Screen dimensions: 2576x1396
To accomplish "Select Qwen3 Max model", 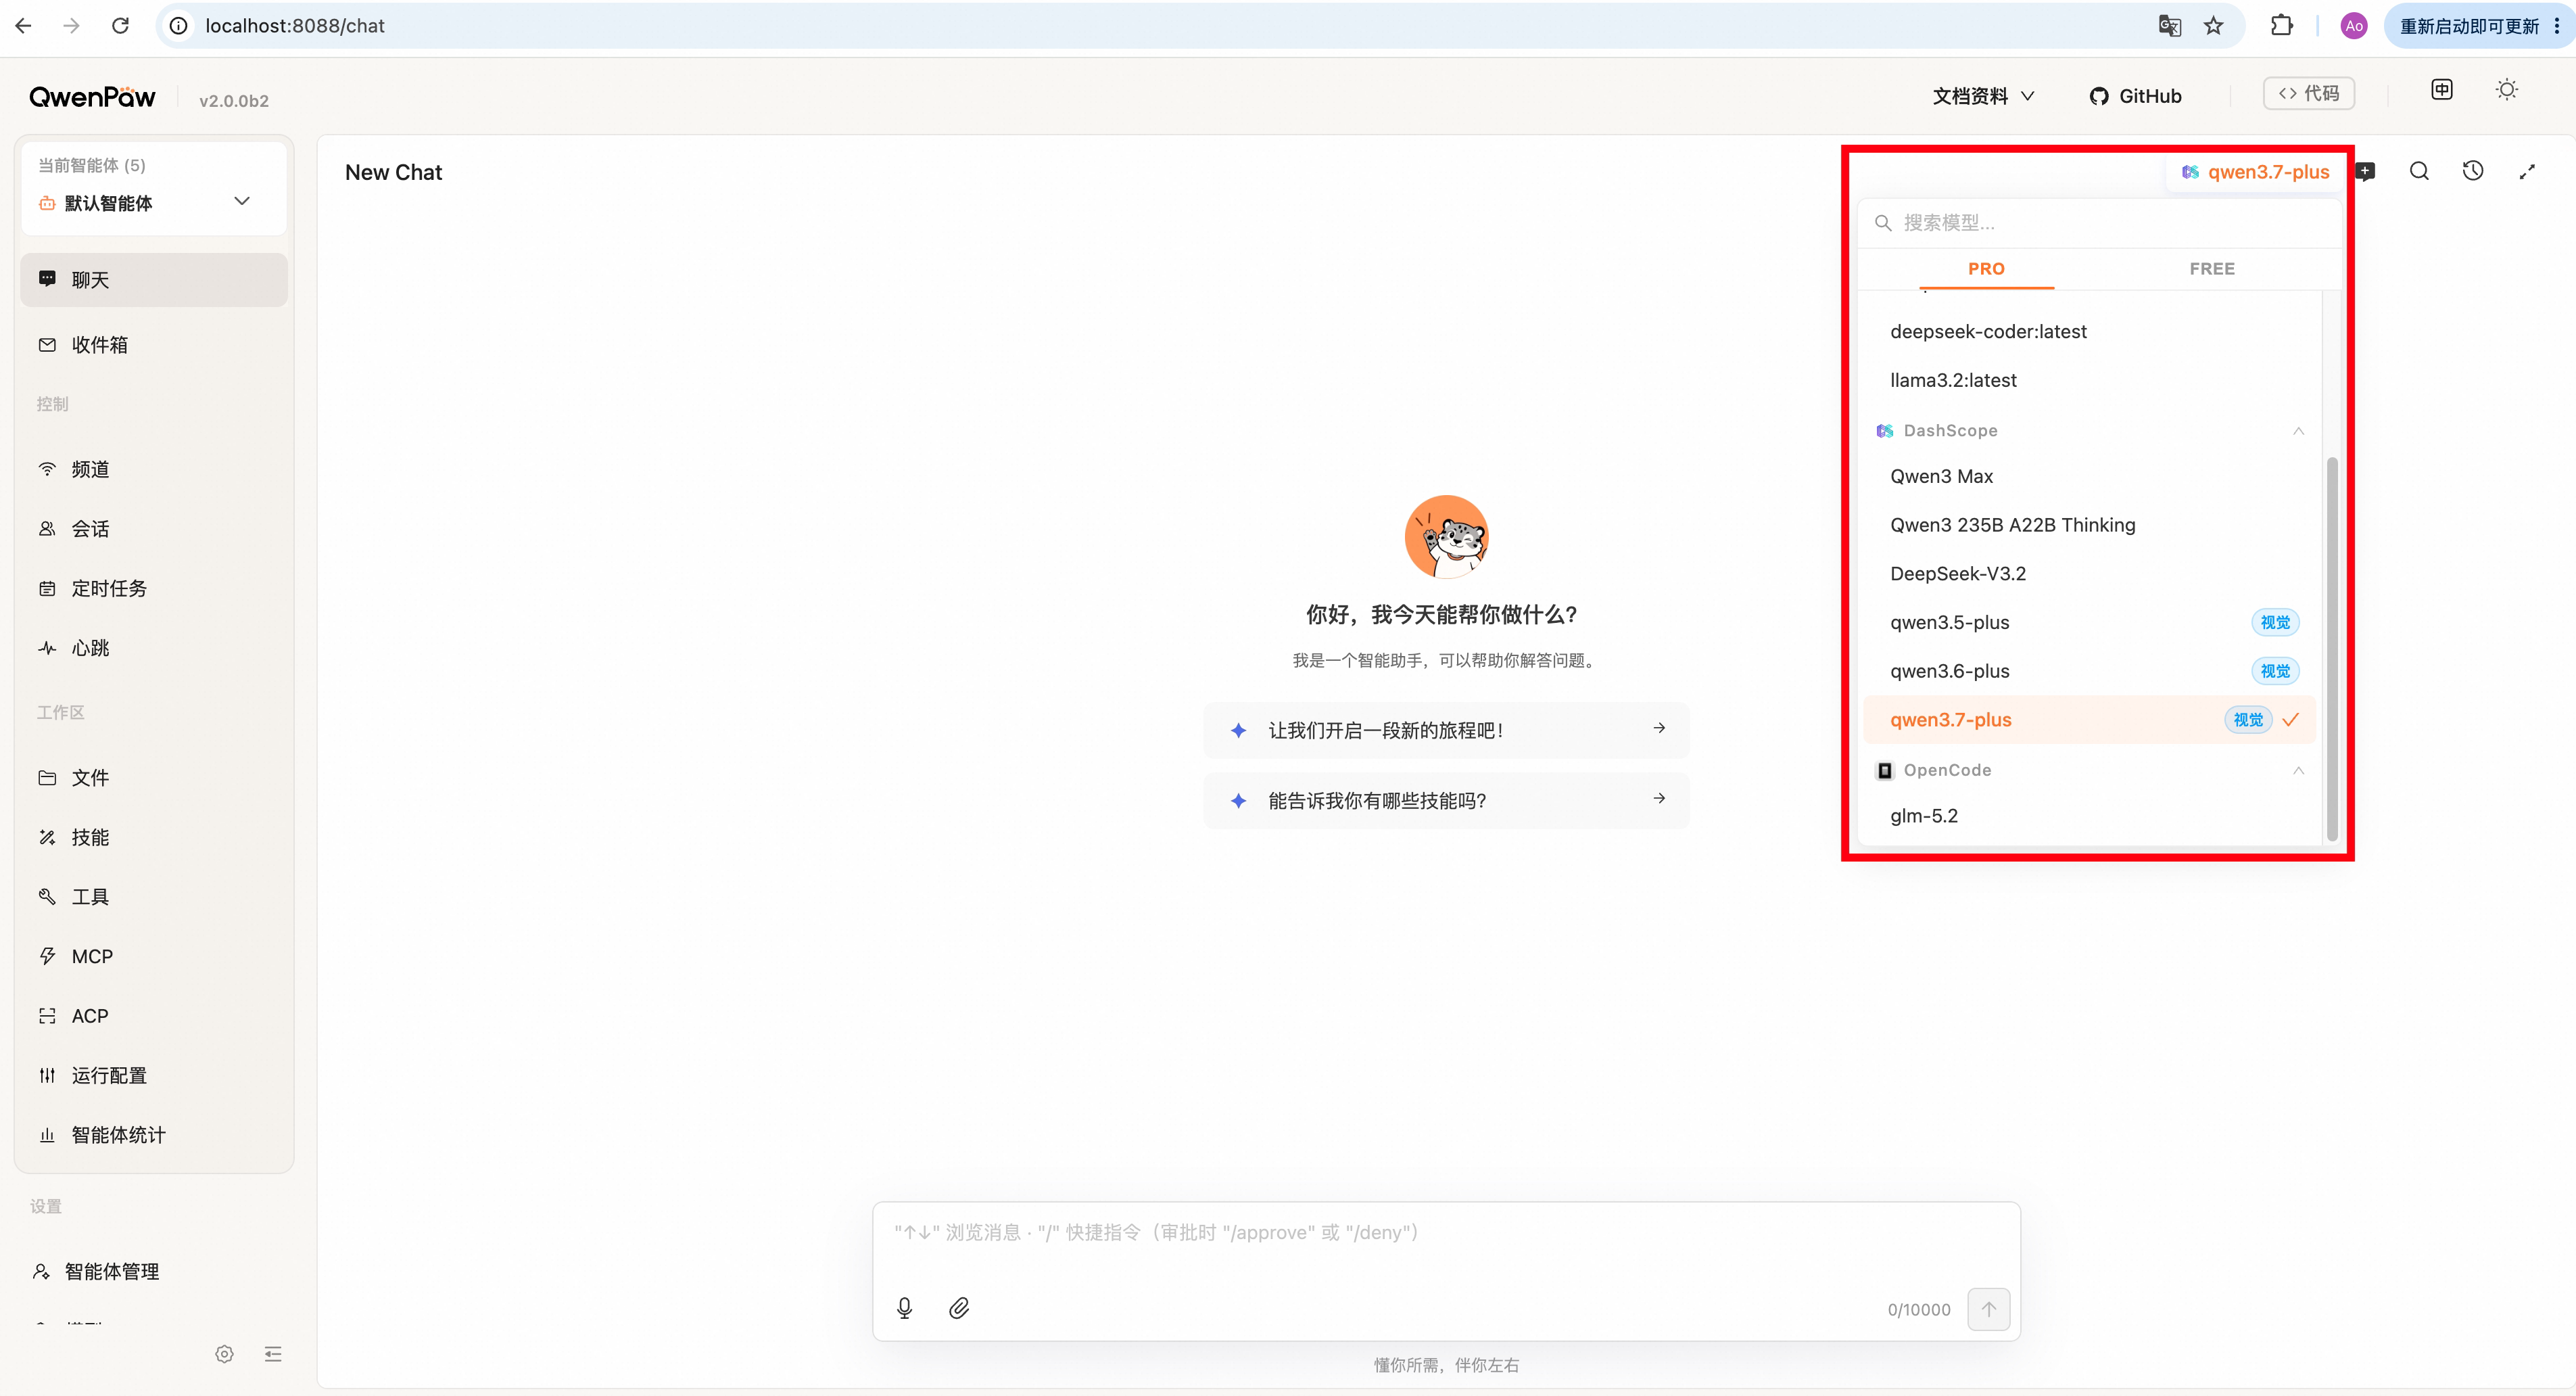I will (2090, 477).
